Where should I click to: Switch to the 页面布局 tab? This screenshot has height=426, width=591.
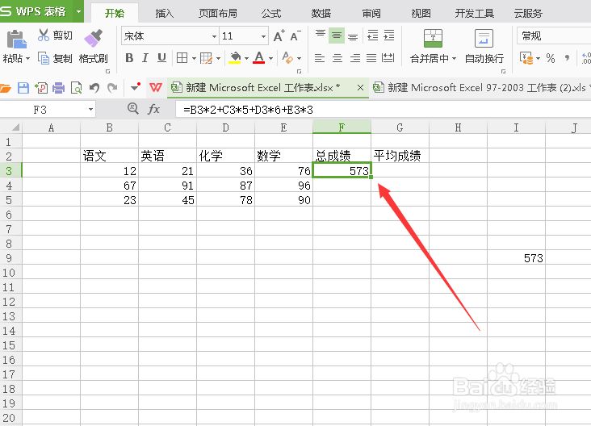coord(218,14)
